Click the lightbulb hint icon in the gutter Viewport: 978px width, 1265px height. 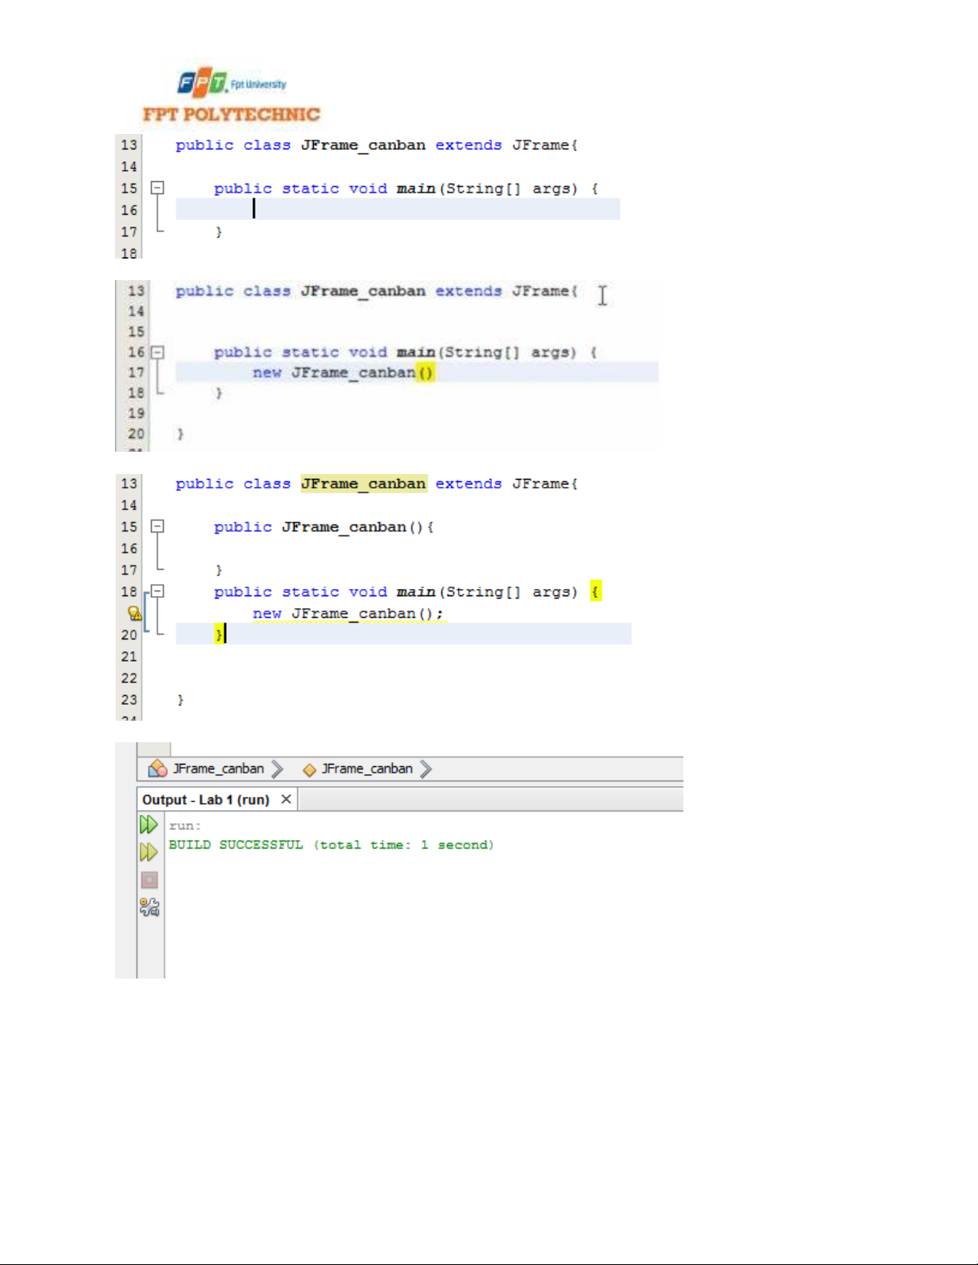tap(134, 614)
